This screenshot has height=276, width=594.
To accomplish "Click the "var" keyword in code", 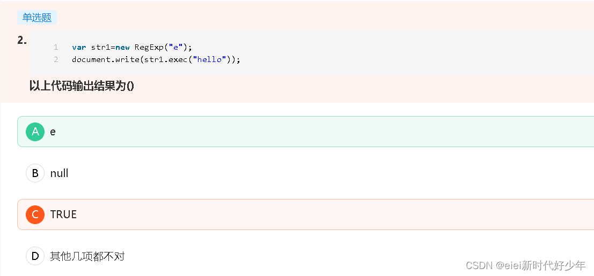I will [79, 47].
